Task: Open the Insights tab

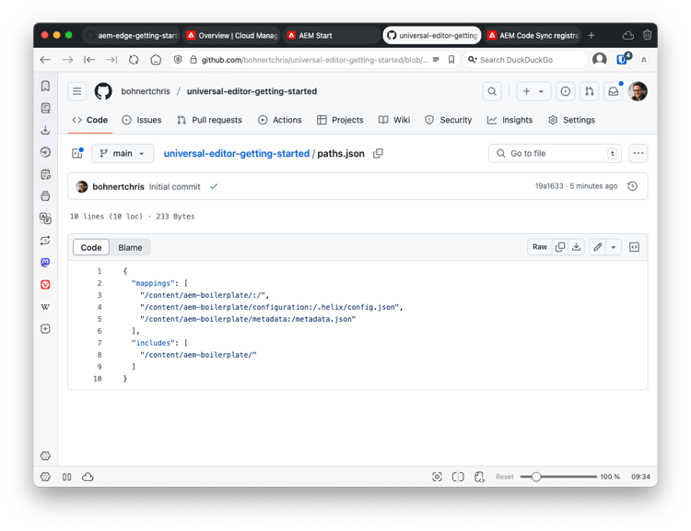Action: click(x=509, y=120)
